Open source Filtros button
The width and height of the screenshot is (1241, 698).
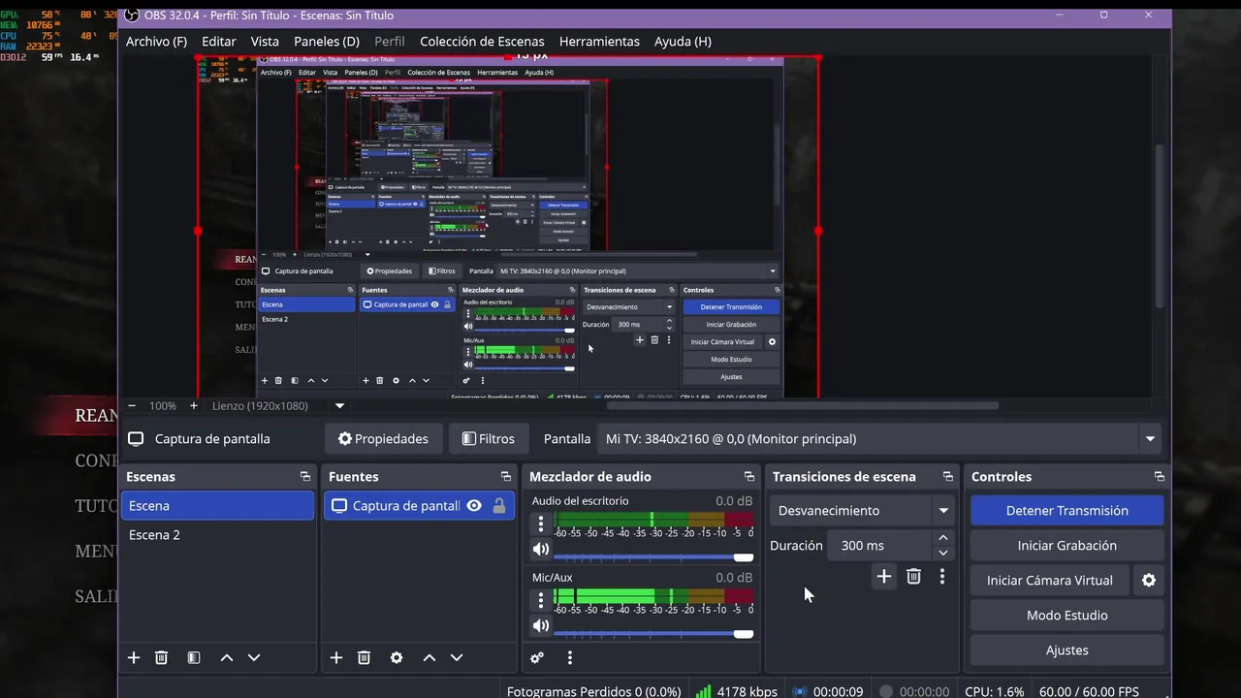pos(488,439)
